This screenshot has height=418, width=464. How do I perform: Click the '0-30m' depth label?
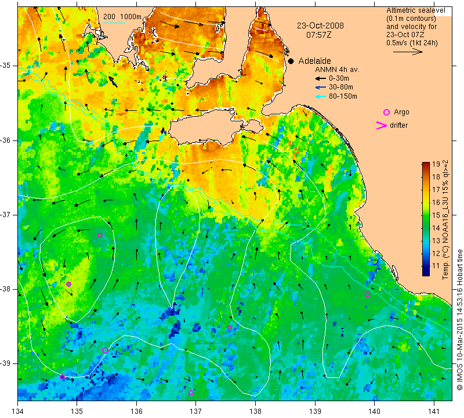339,78
